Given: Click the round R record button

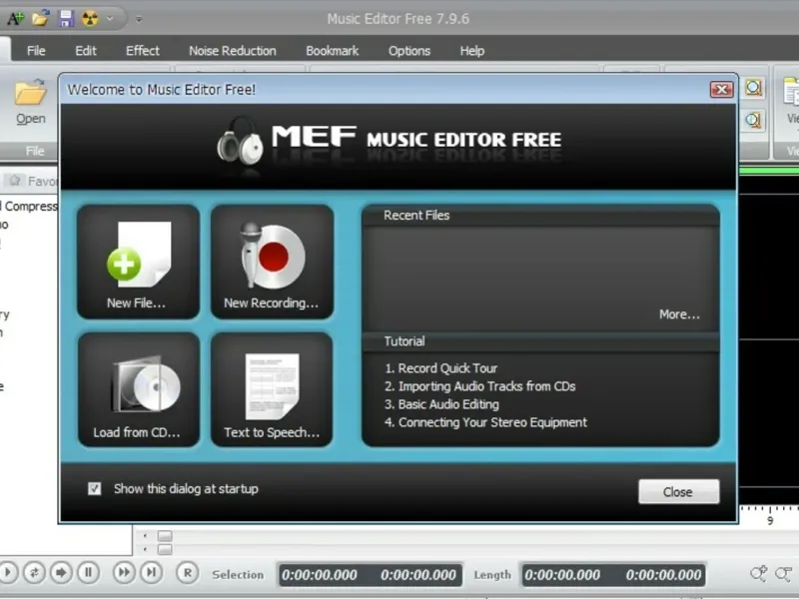Looking at the screenshot, I should click(x=188, y=573).
